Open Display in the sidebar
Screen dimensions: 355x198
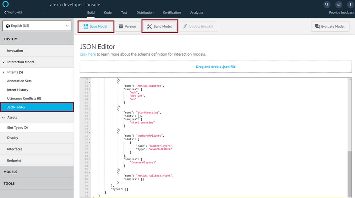tap(37, 138)
